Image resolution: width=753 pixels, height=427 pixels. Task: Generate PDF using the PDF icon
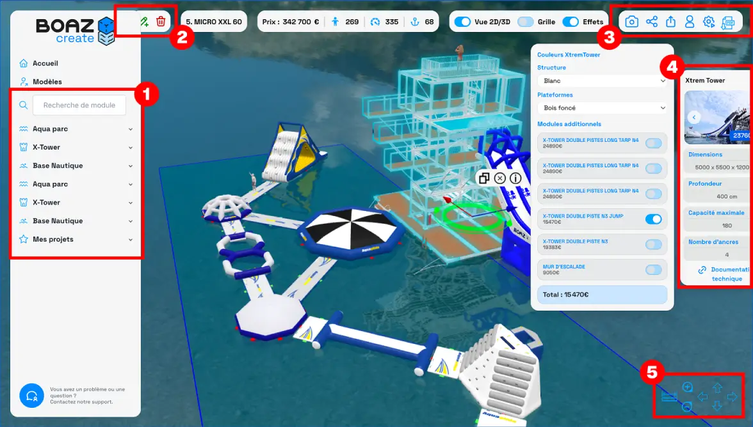(x=728, y=22)
